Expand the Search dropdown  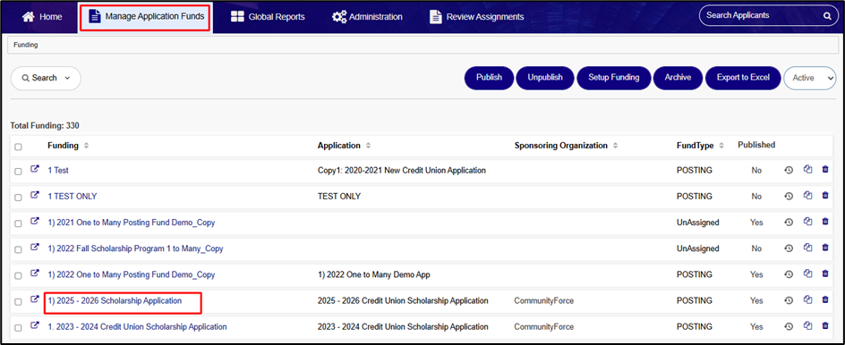pos(46,78)
